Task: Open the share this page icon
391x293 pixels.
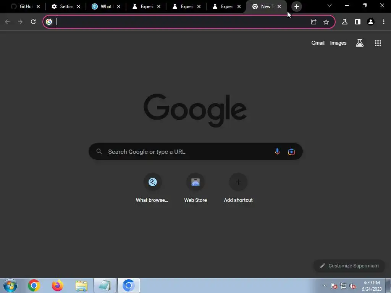Action: [x=314, y=22]
